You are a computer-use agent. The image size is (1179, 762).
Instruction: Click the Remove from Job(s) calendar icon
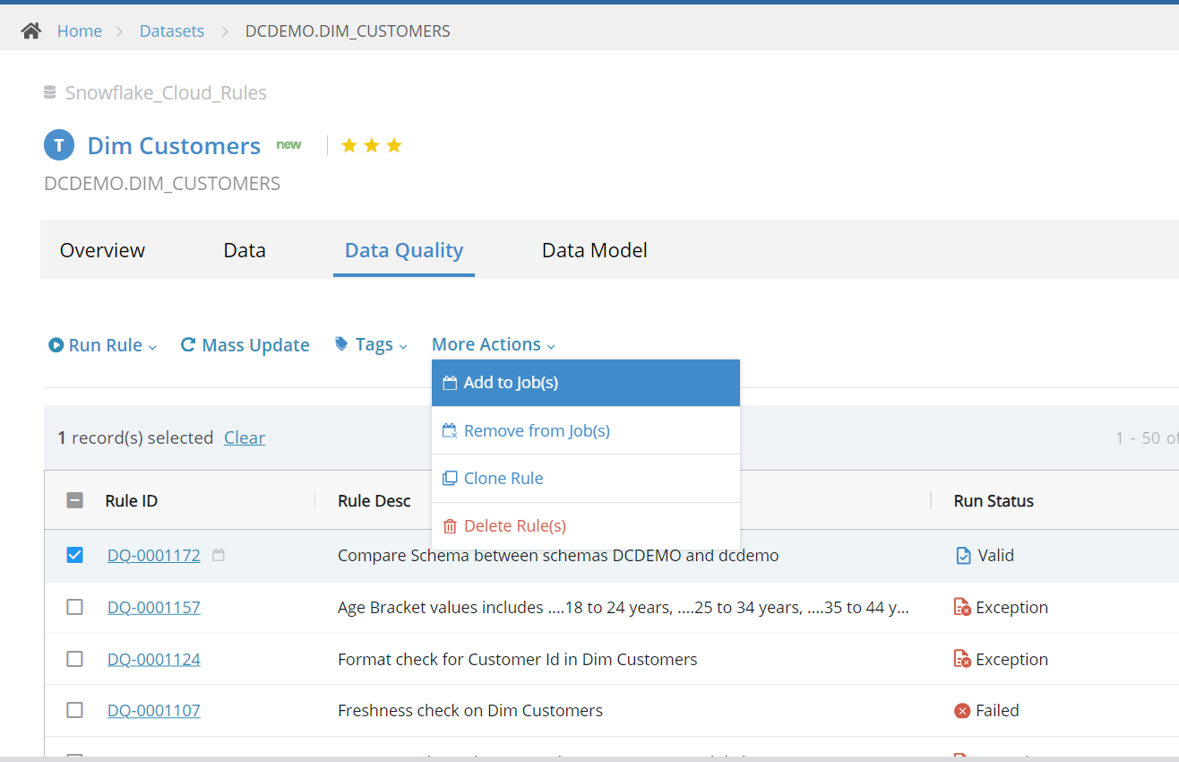[x=450, y=431]
